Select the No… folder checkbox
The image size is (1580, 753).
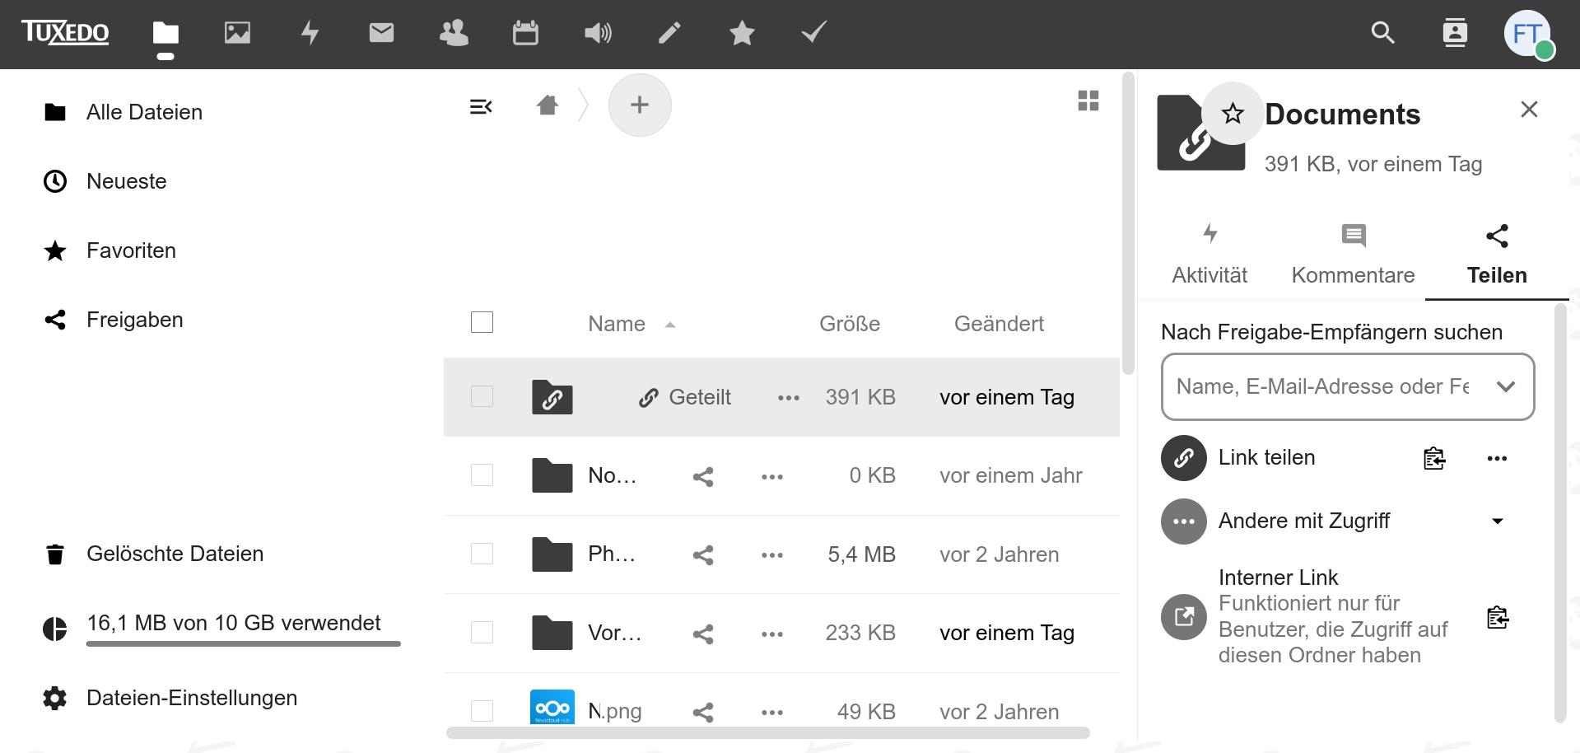482,475
